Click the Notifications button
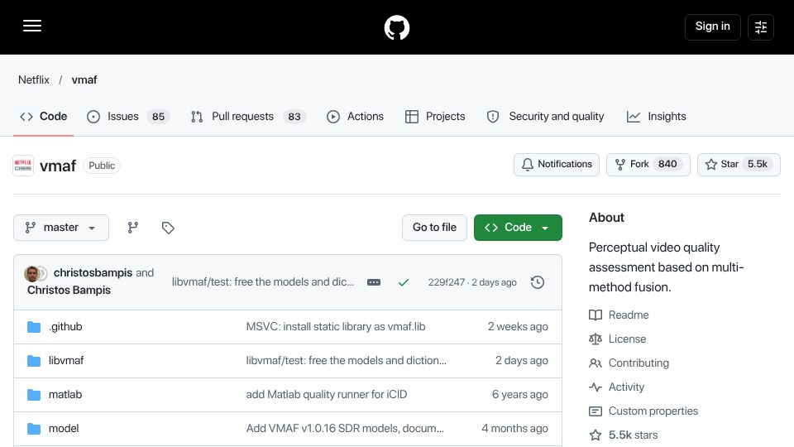 coord(557,165)
